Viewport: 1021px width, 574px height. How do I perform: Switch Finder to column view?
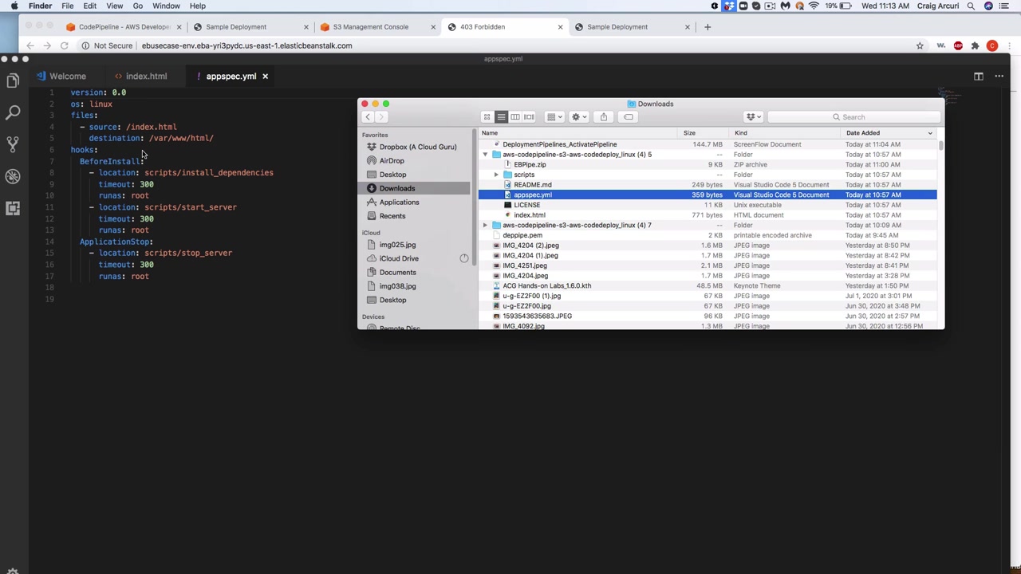pyautogui.click(x=515, y=117)
